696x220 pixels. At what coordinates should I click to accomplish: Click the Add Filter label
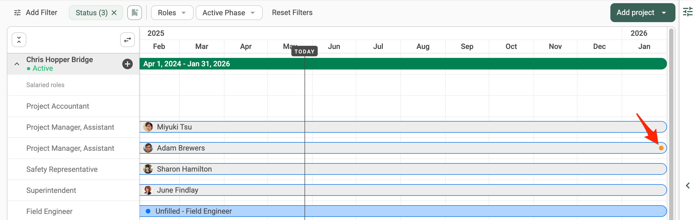point(42,13)
